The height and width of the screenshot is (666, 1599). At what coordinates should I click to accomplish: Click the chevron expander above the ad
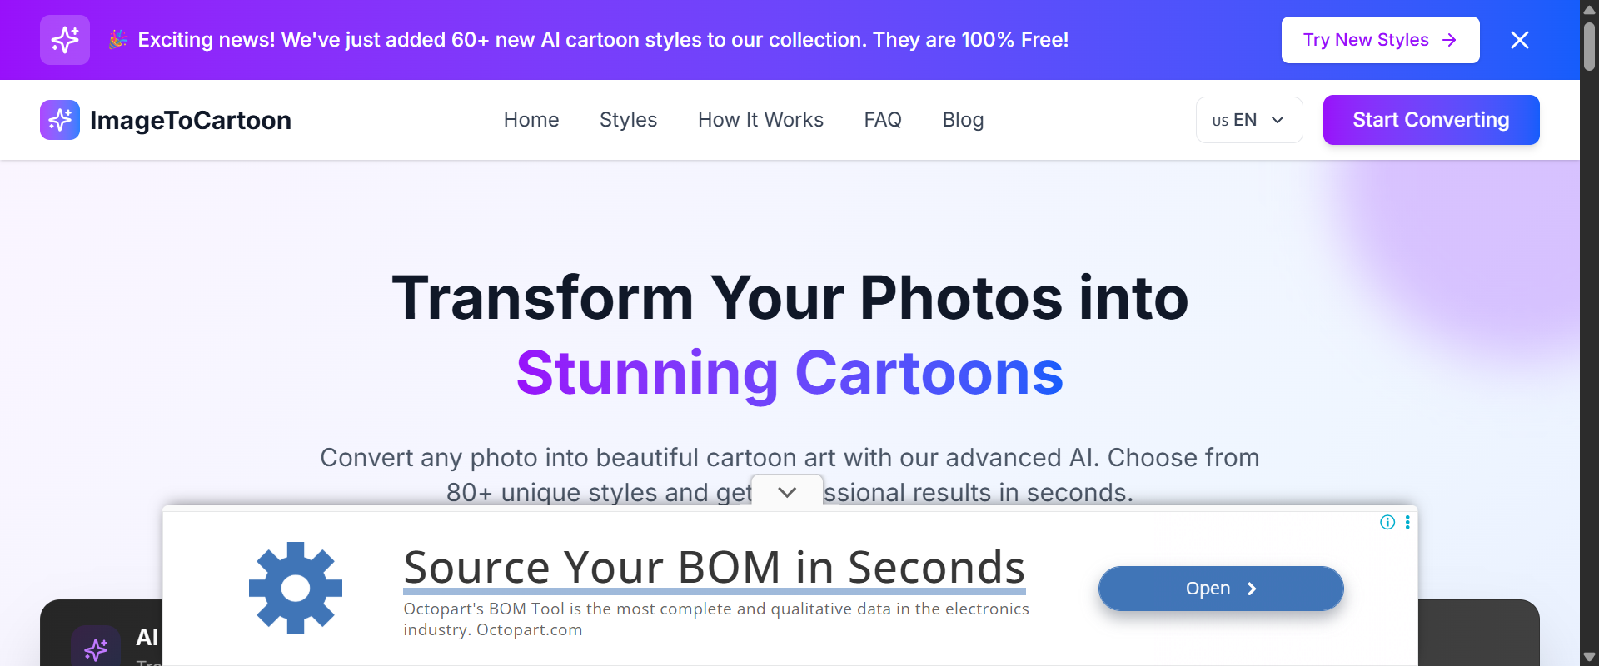(788, 491)
